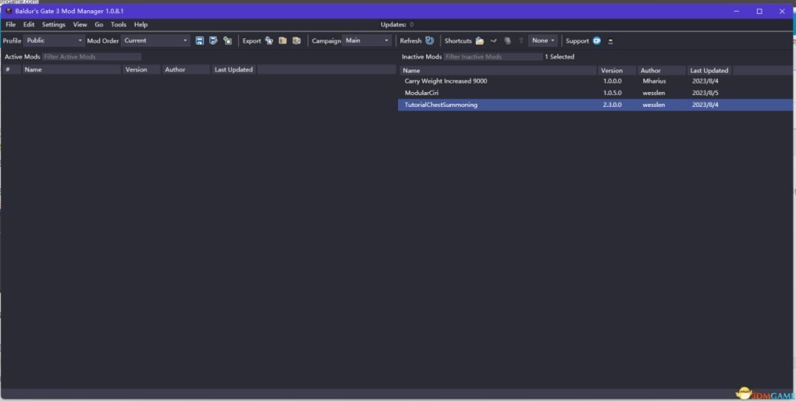The width and height of the screenshot is (796, 401).
Task: Click the Shortcuts checkmark-style icon
Action: click(493, 41)
